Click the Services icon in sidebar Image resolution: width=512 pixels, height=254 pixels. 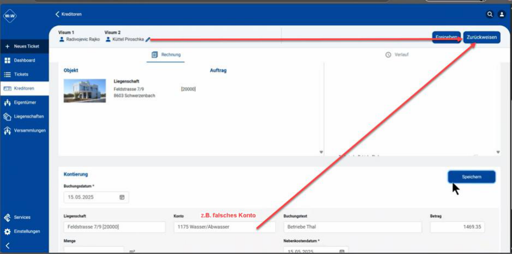(8, 217)
